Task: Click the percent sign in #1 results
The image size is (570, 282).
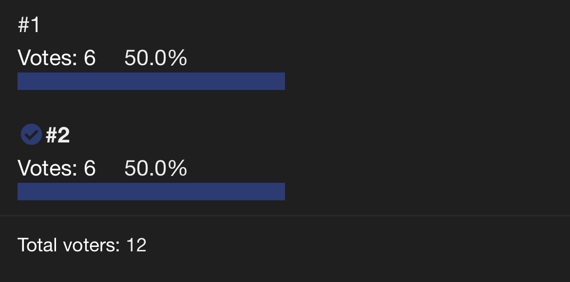Action: [178, 58]
